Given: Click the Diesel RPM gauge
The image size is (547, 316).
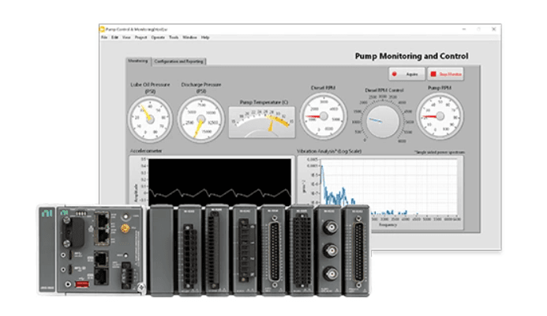Looking at the screenshot, I should [x=324, y=115].
